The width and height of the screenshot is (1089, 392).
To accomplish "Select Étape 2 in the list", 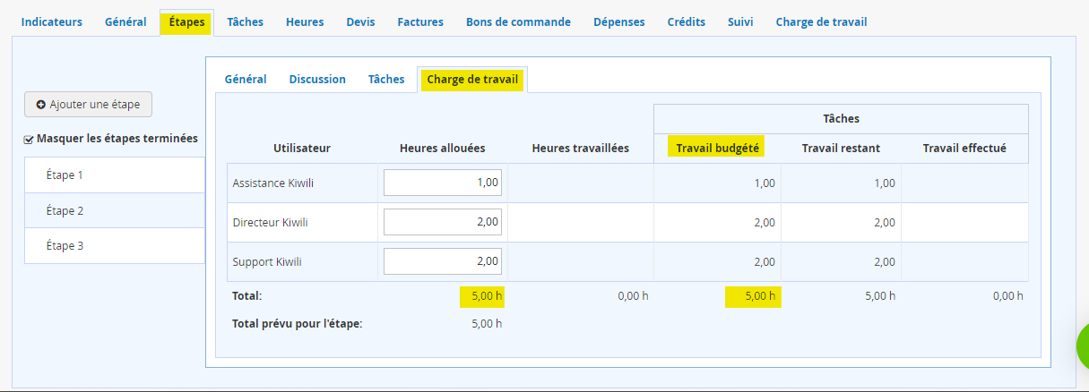I will (x=115, y=210).
